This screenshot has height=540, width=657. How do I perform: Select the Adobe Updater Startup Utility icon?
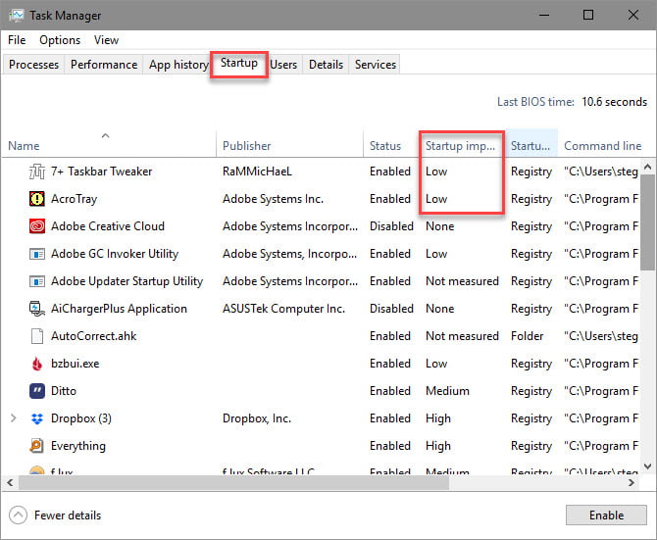(37, 281)
